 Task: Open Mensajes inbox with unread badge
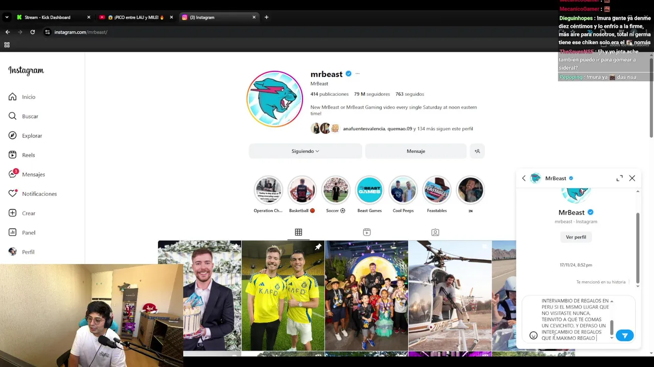click(x=27, y=174)
